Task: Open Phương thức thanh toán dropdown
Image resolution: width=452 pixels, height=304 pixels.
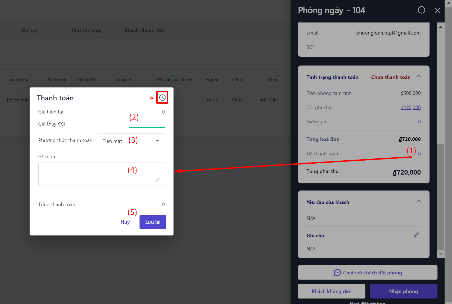Action: [x=131, y=141]
